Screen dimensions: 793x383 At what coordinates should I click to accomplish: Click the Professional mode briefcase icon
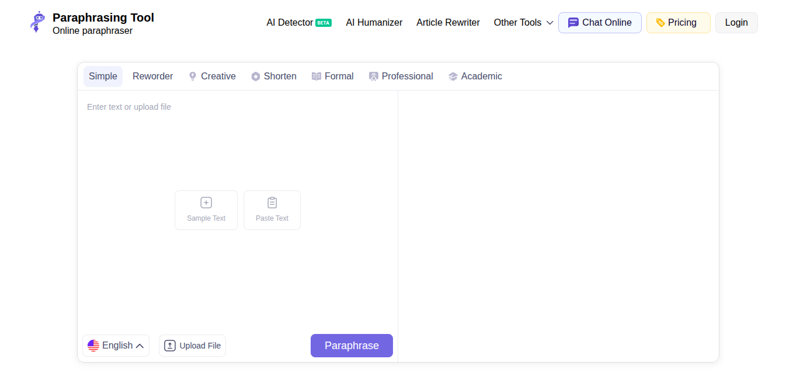(373, 76)
